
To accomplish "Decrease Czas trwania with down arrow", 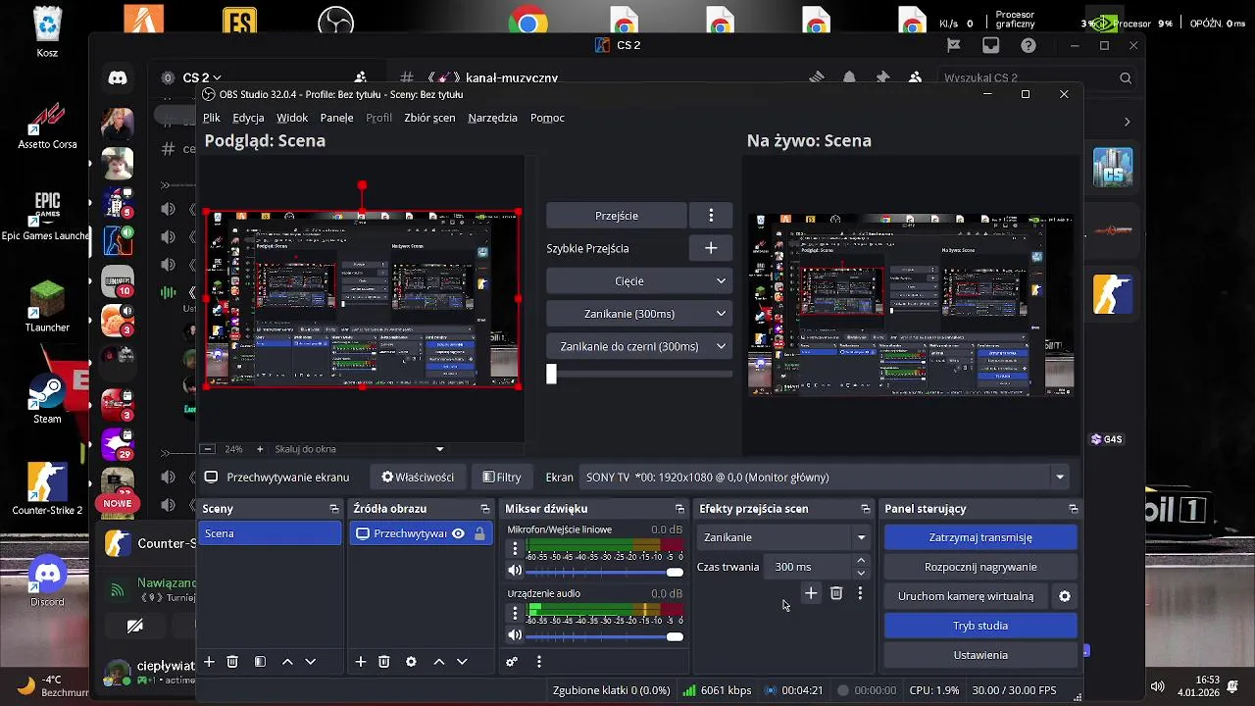I will 861,573.
